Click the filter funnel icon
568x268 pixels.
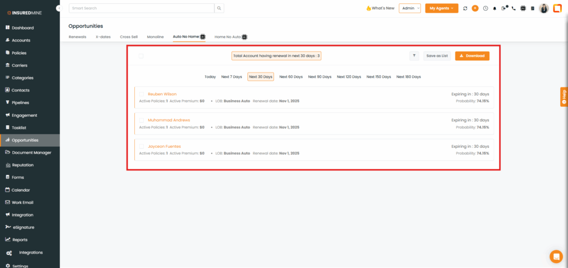pos(414,56)
